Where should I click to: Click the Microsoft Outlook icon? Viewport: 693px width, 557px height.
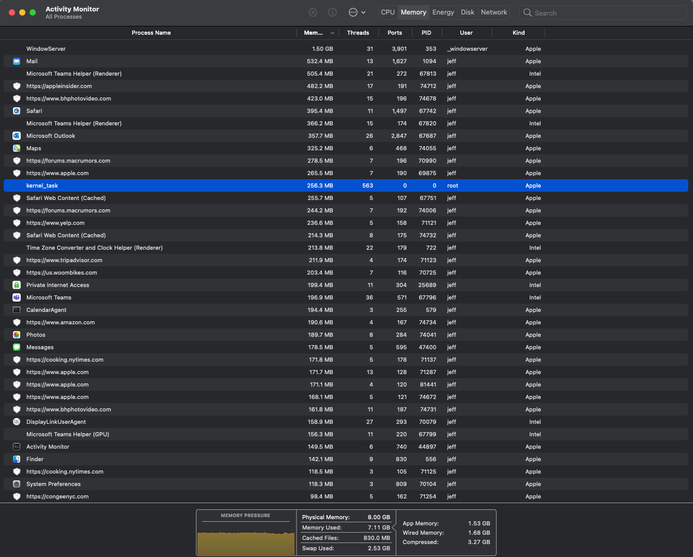click(x=17, y=136)
